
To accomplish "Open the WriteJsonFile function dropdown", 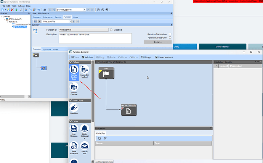I will click(70, 21).
